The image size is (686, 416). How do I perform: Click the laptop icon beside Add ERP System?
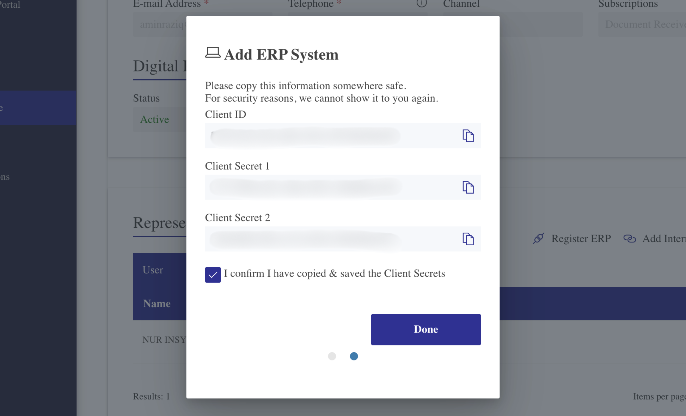point(213,53)
